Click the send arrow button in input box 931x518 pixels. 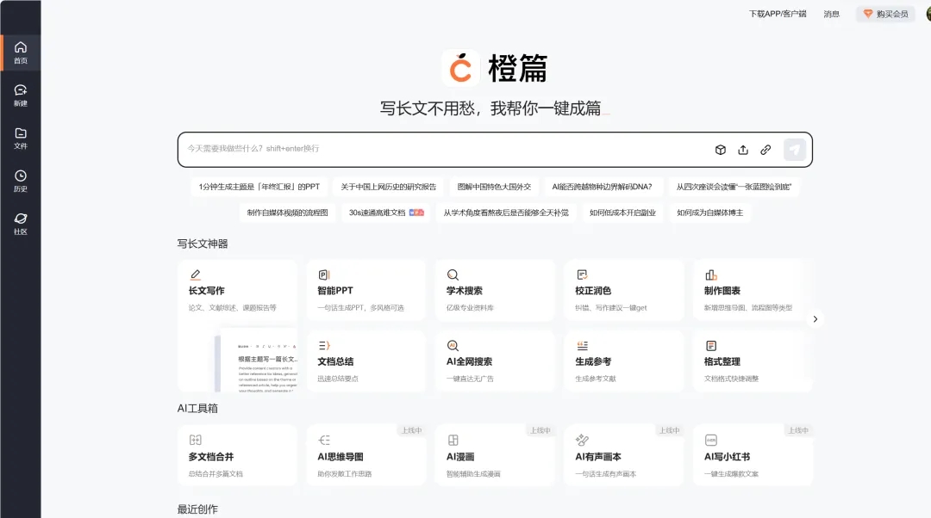tap(794, 150)
